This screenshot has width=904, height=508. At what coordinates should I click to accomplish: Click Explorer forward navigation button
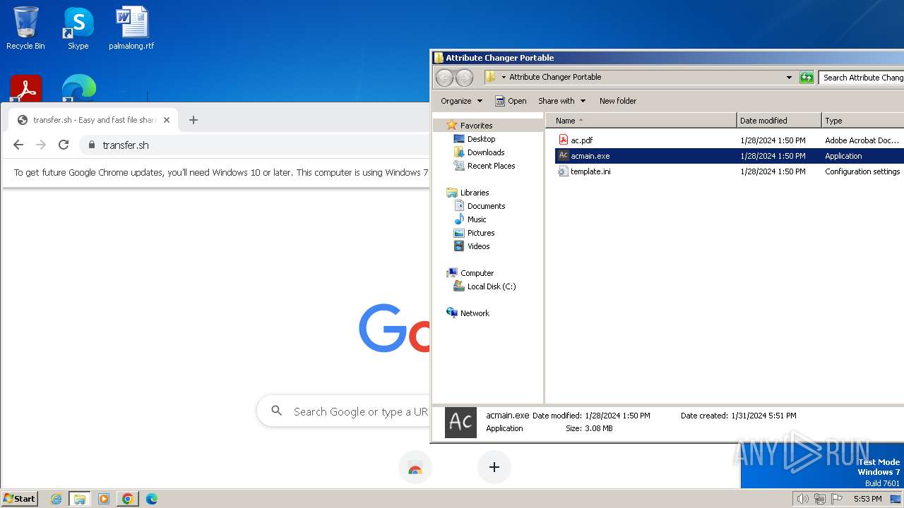point(464,78)
